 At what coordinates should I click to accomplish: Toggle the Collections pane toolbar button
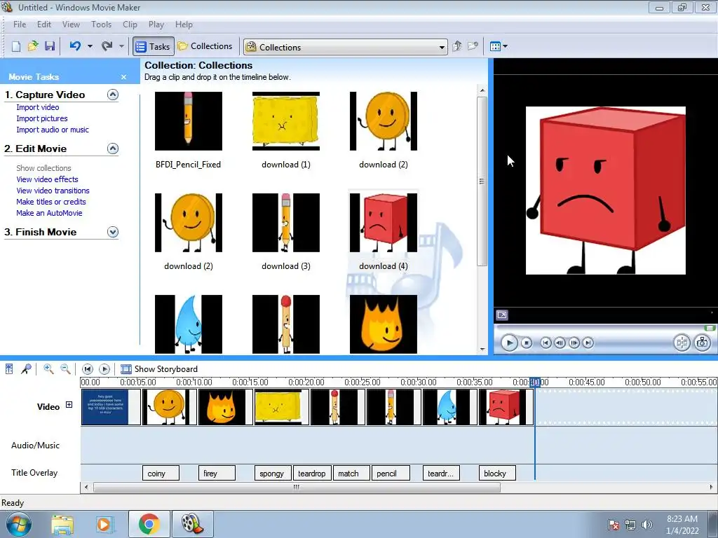click(205, 46)
